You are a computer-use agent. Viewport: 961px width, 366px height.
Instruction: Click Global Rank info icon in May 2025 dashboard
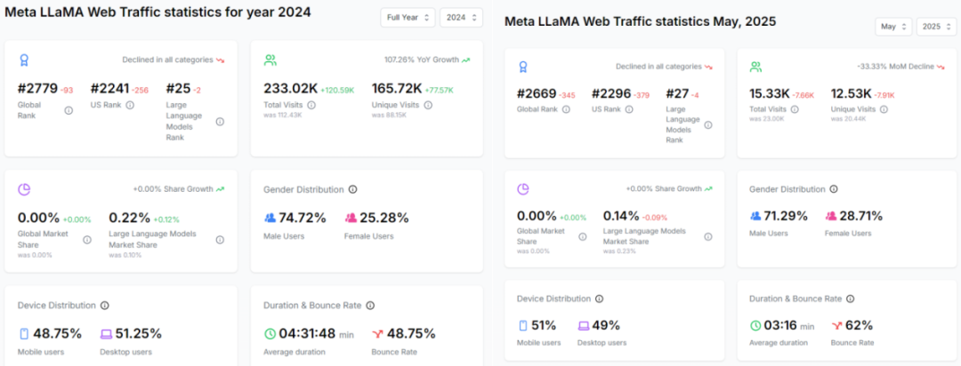[566, 109]
